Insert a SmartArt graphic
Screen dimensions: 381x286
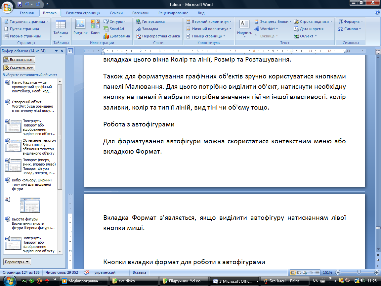[114, 29]
